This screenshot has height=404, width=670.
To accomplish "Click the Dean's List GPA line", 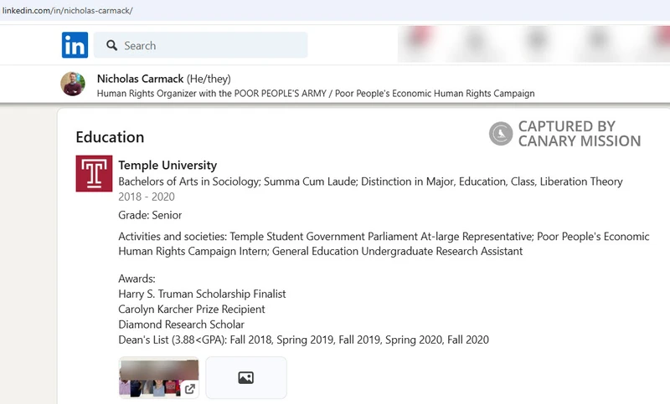I will tap(303, 340).
